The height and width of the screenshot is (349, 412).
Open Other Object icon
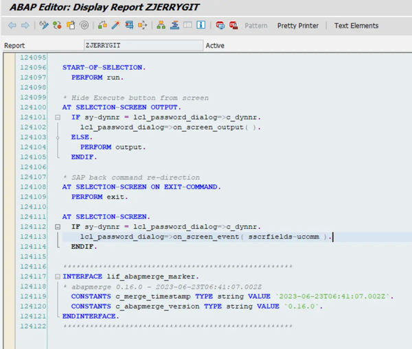[71, 25]
